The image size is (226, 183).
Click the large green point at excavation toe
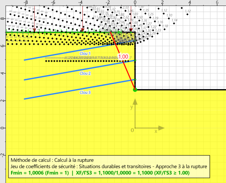click(135, 90)
